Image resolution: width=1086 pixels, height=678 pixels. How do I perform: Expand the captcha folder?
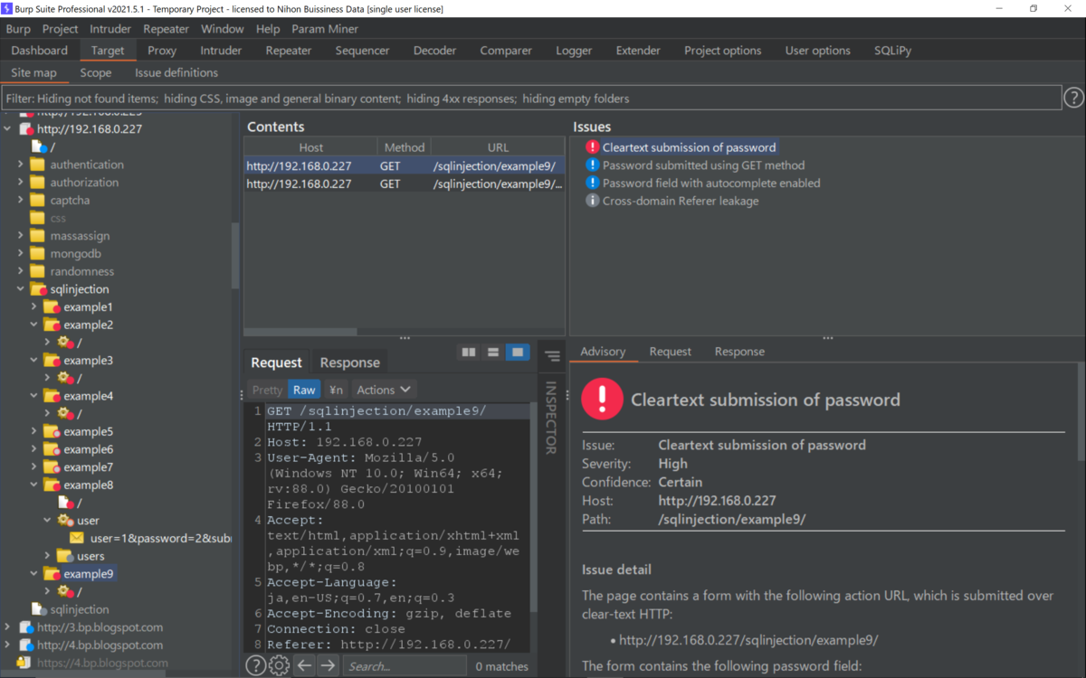[21, 201]
